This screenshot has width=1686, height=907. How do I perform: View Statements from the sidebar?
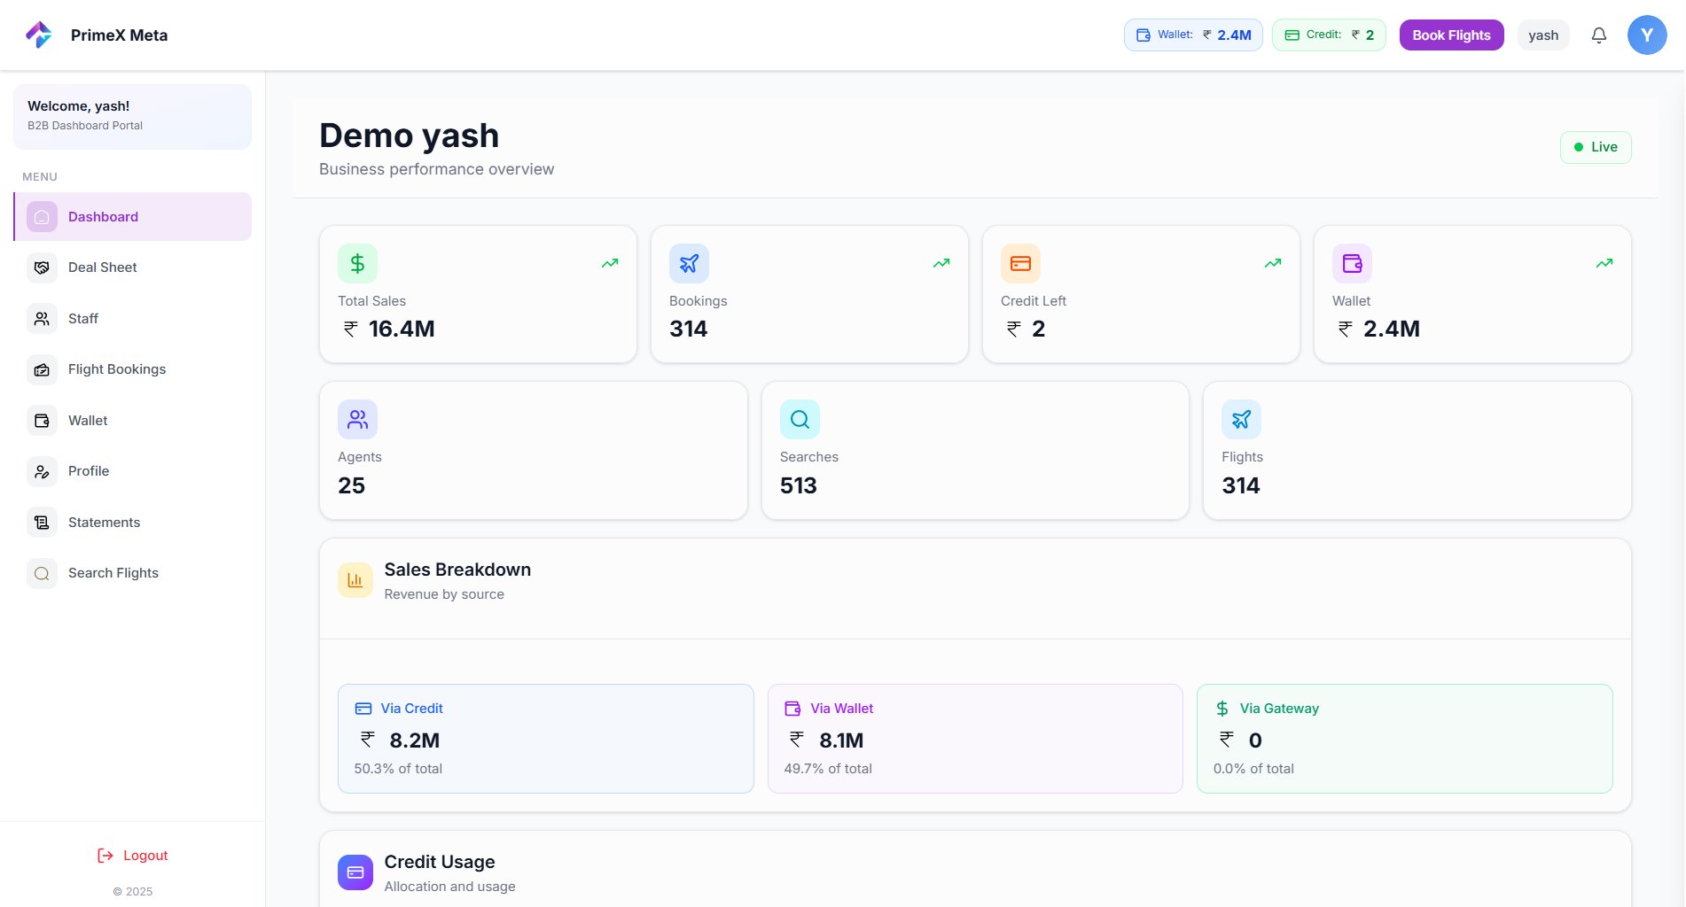pos(133,523)
